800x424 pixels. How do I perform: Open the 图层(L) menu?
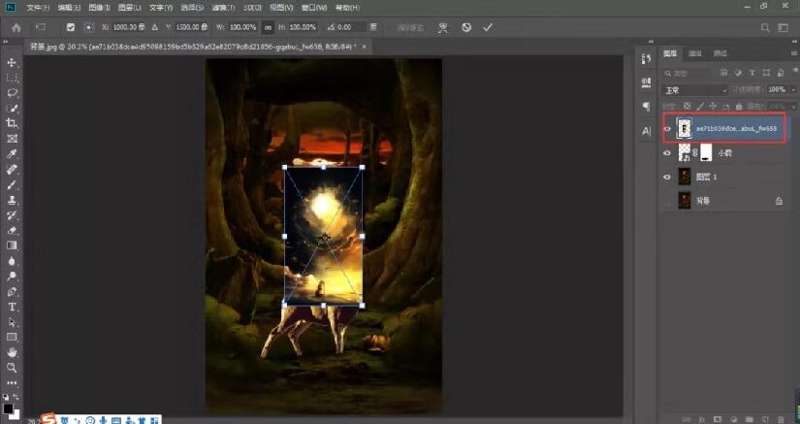coord(129,8)
